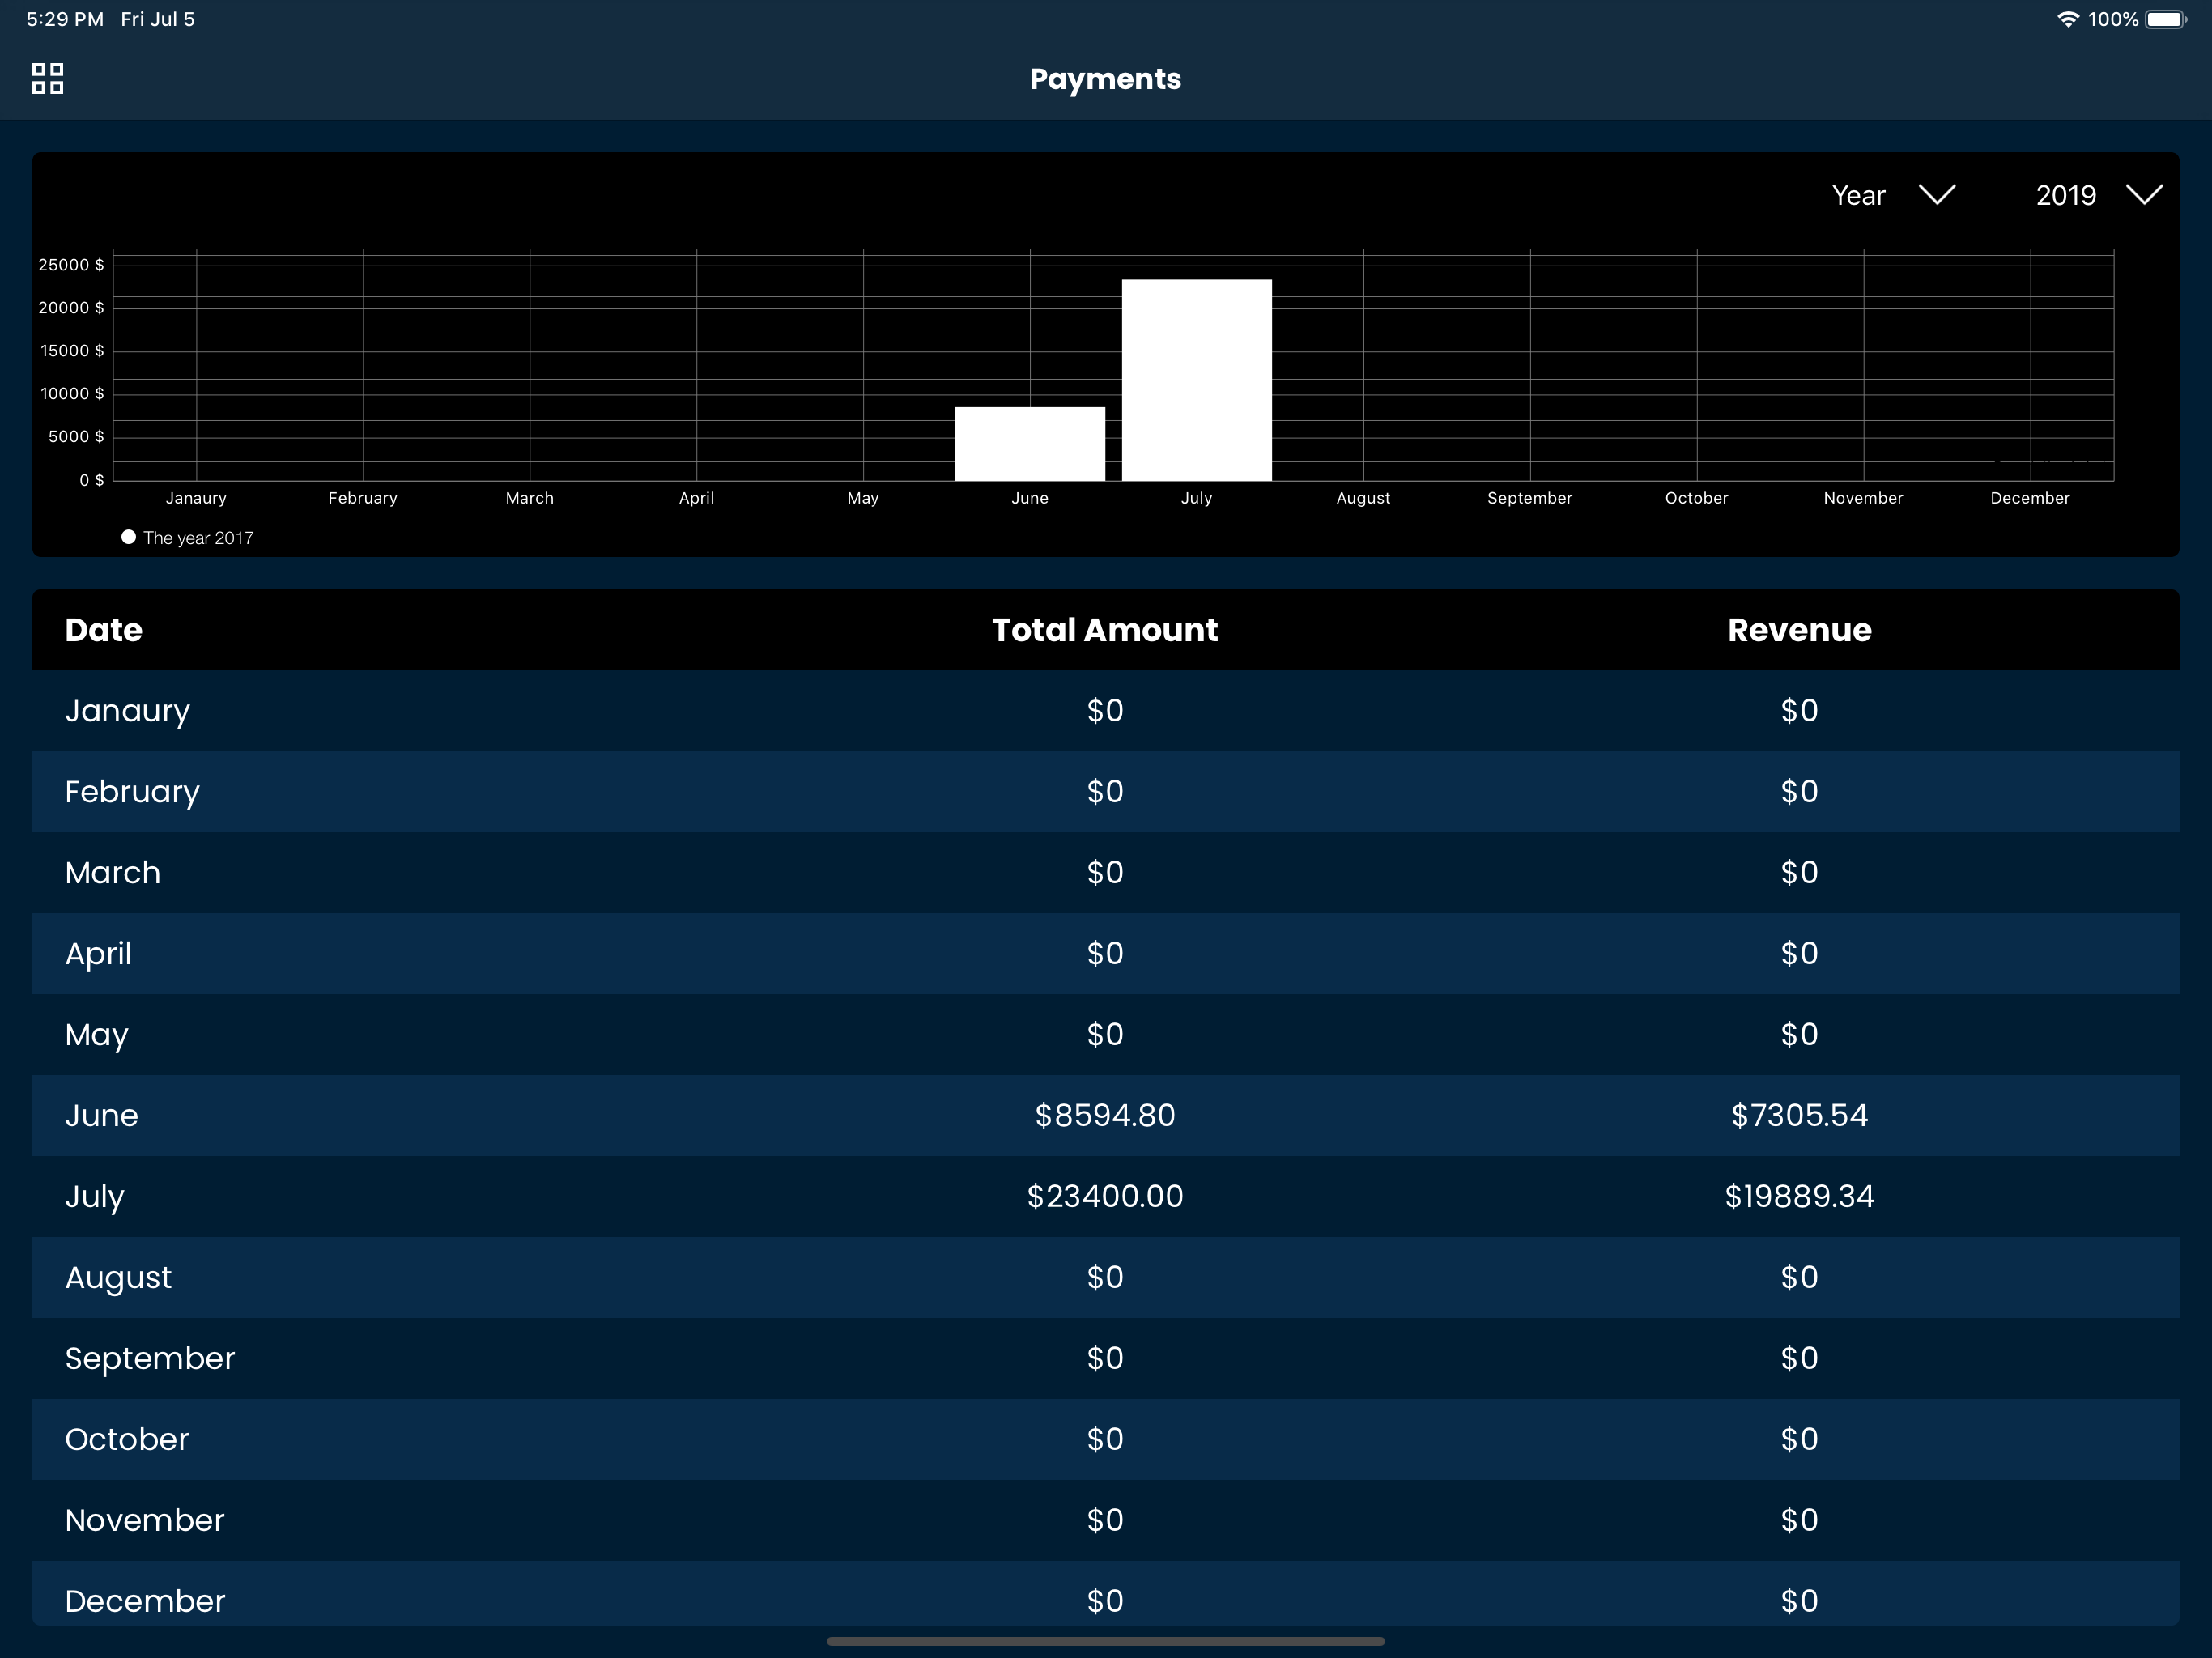Screen dimensions: 2212x1658
Task: Open the 2019 year selector dropdown
Action: tap(2066, 195)
